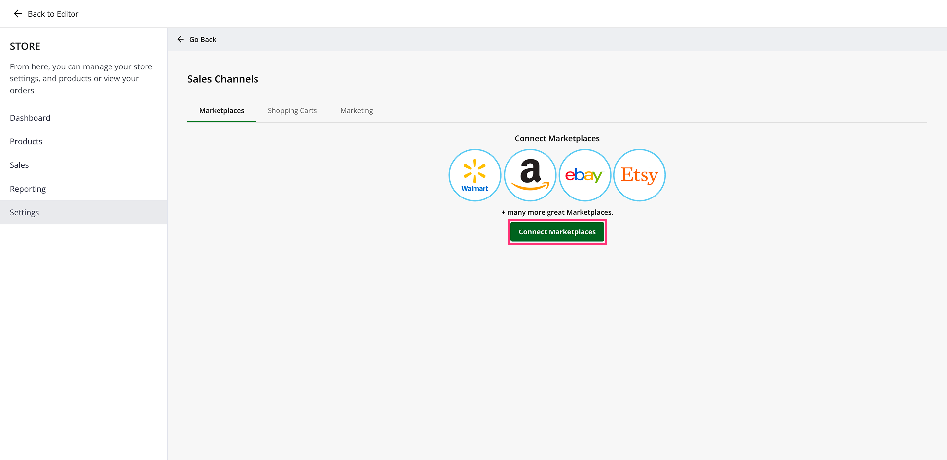Viewport: 947px width, 460px height.
Task: Open Products in the store sidebar
Action: point(84,141)
